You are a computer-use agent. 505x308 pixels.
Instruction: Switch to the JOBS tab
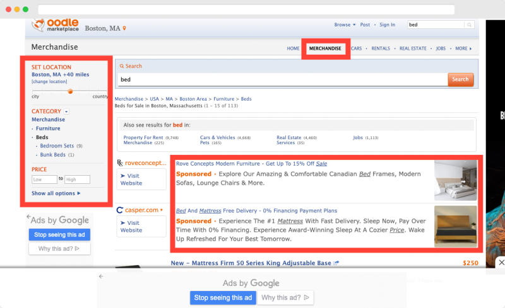441,48
